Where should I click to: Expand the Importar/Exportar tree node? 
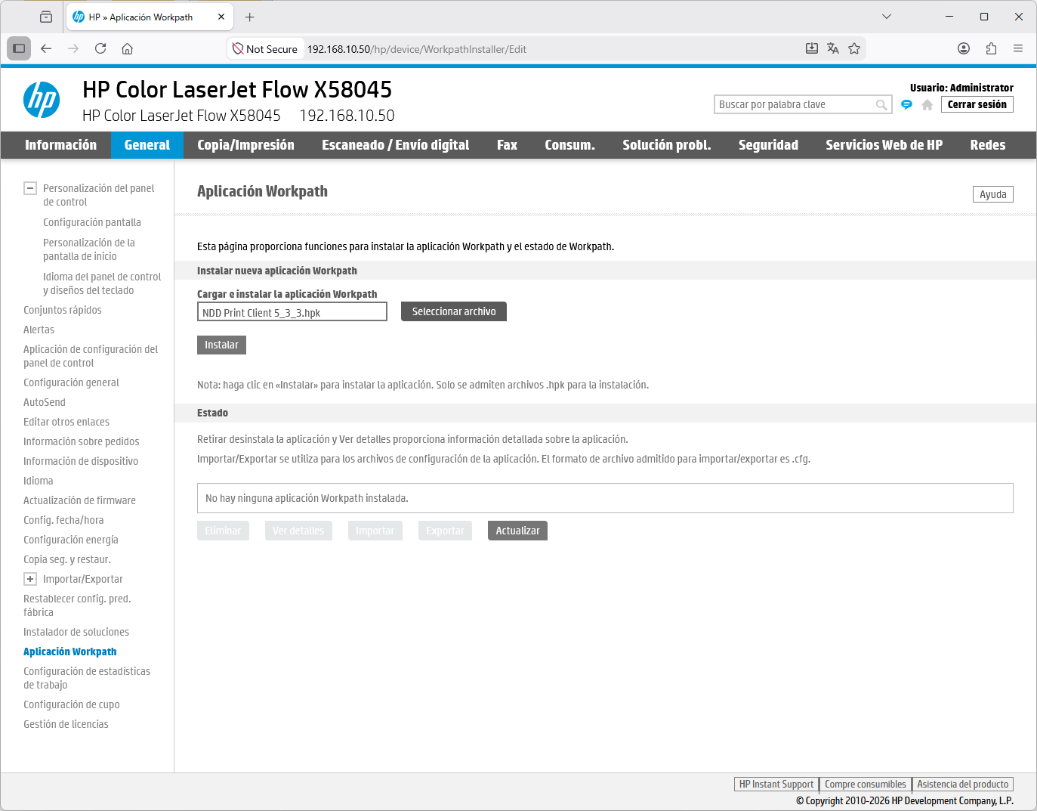click(x=30, y=579)
